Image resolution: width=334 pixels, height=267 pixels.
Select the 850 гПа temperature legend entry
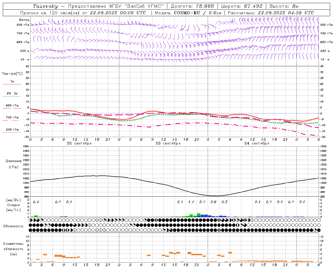(12, 106)
